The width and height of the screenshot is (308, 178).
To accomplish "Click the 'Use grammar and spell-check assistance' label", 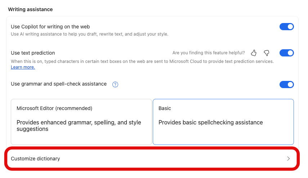I will tap(59, 84).
